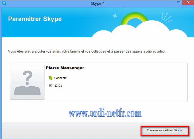Select the profile picture placeholder
194x139 pixels.
(x=27, y=82)
